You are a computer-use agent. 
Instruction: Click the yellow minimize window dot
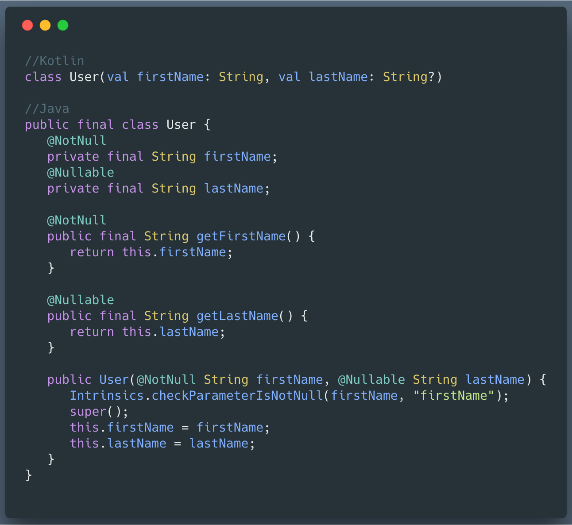coord(45,25)
